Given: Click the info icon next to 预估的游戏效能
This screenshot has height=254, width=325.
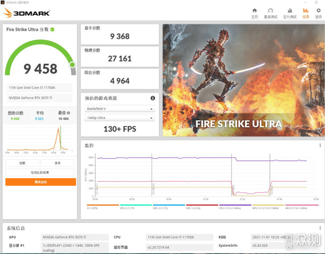Looking at the screenshot, I should [x=153, y=98].
